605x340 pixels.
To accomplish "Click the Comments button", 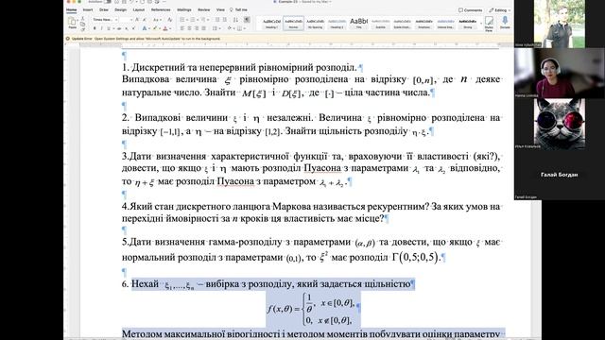I will (x=470, y=10).
